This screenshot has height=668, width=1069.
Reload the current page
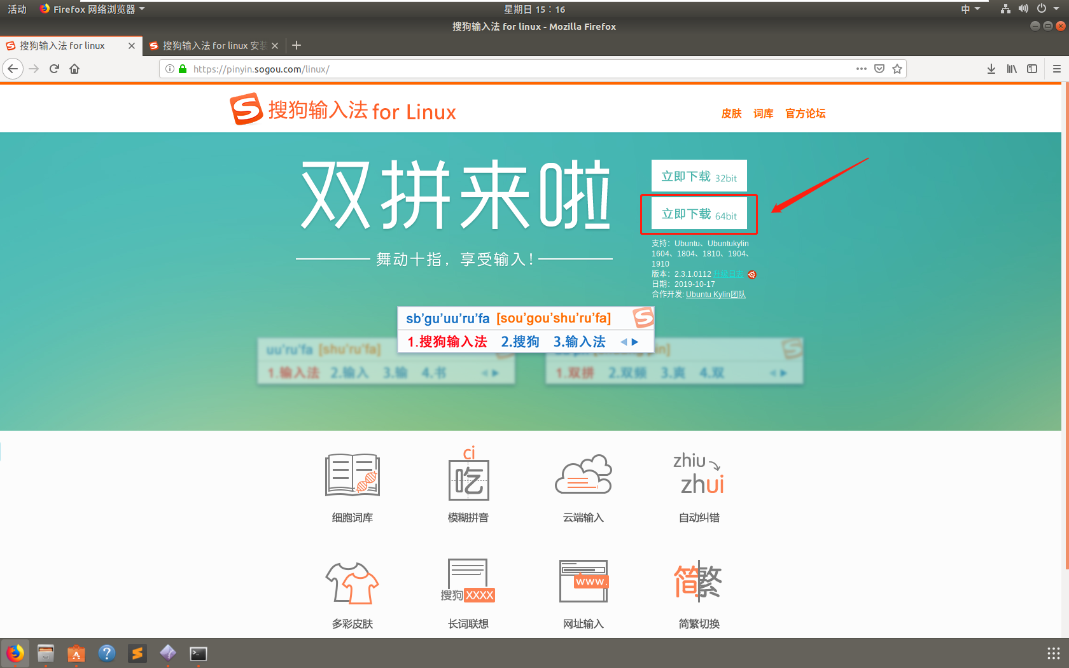54,69
